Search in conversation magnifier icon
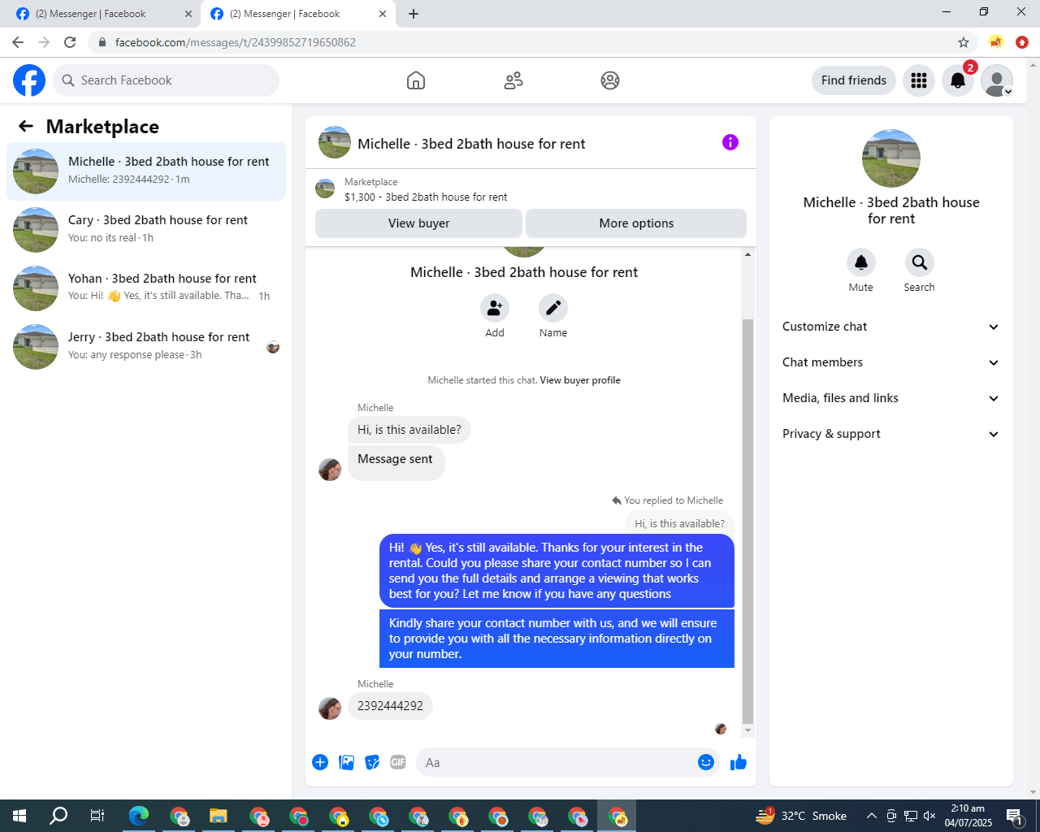The height and width of the screenshot is (832, 1040). [920, 262]
